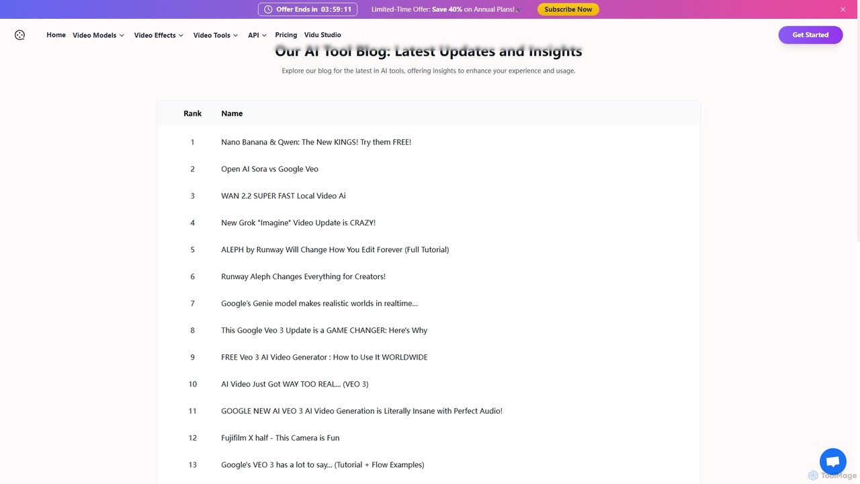Click the Offer Ends countdown timer

[308, 9]
